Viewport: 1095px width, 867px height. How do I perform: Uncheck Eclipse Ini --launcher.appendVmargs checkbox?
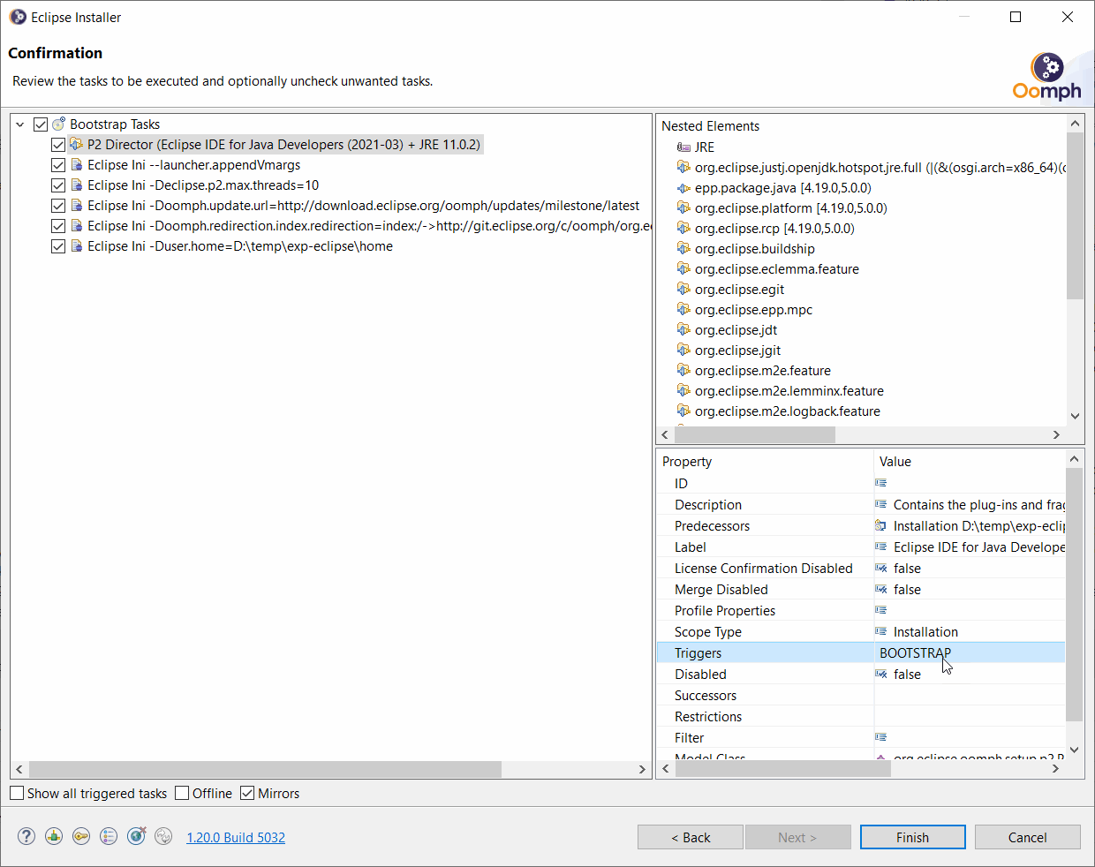tap(58, 165)
